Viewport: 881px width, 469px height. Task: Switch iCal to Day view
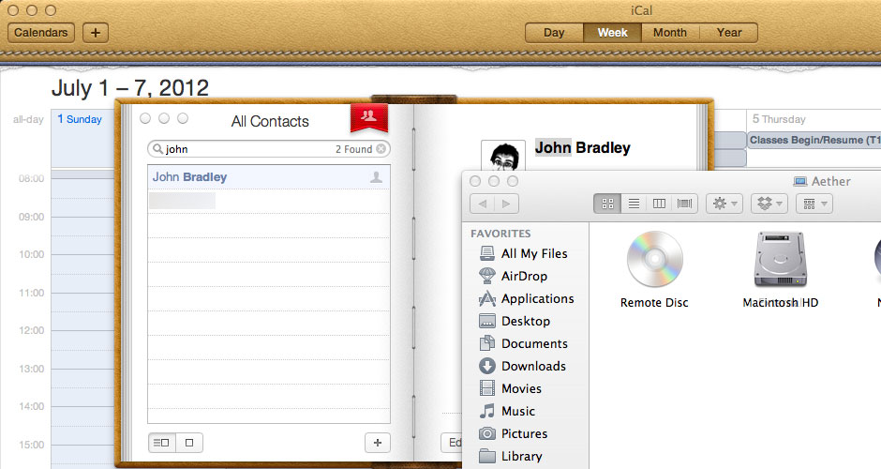[554, 33]
